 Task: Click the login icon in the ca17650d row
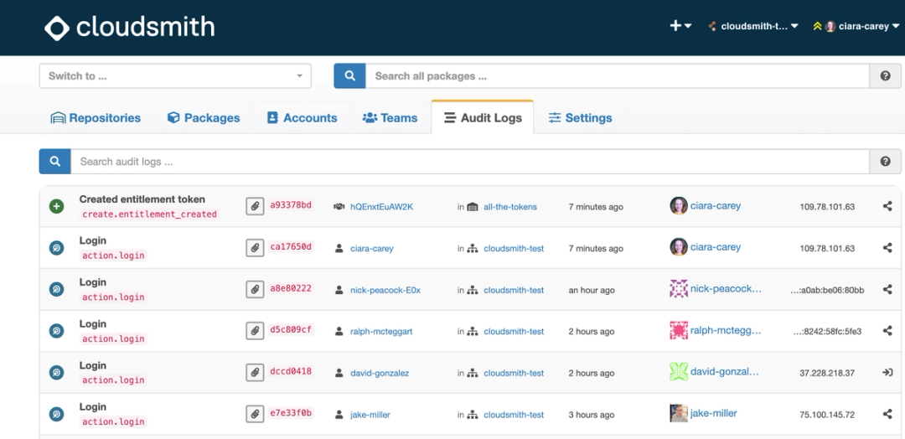click(57, 248)
